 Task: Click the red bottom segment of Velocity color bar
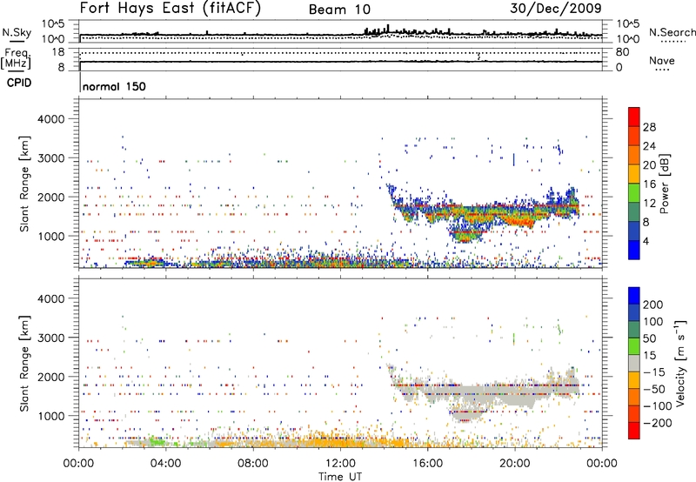[634, 431]
